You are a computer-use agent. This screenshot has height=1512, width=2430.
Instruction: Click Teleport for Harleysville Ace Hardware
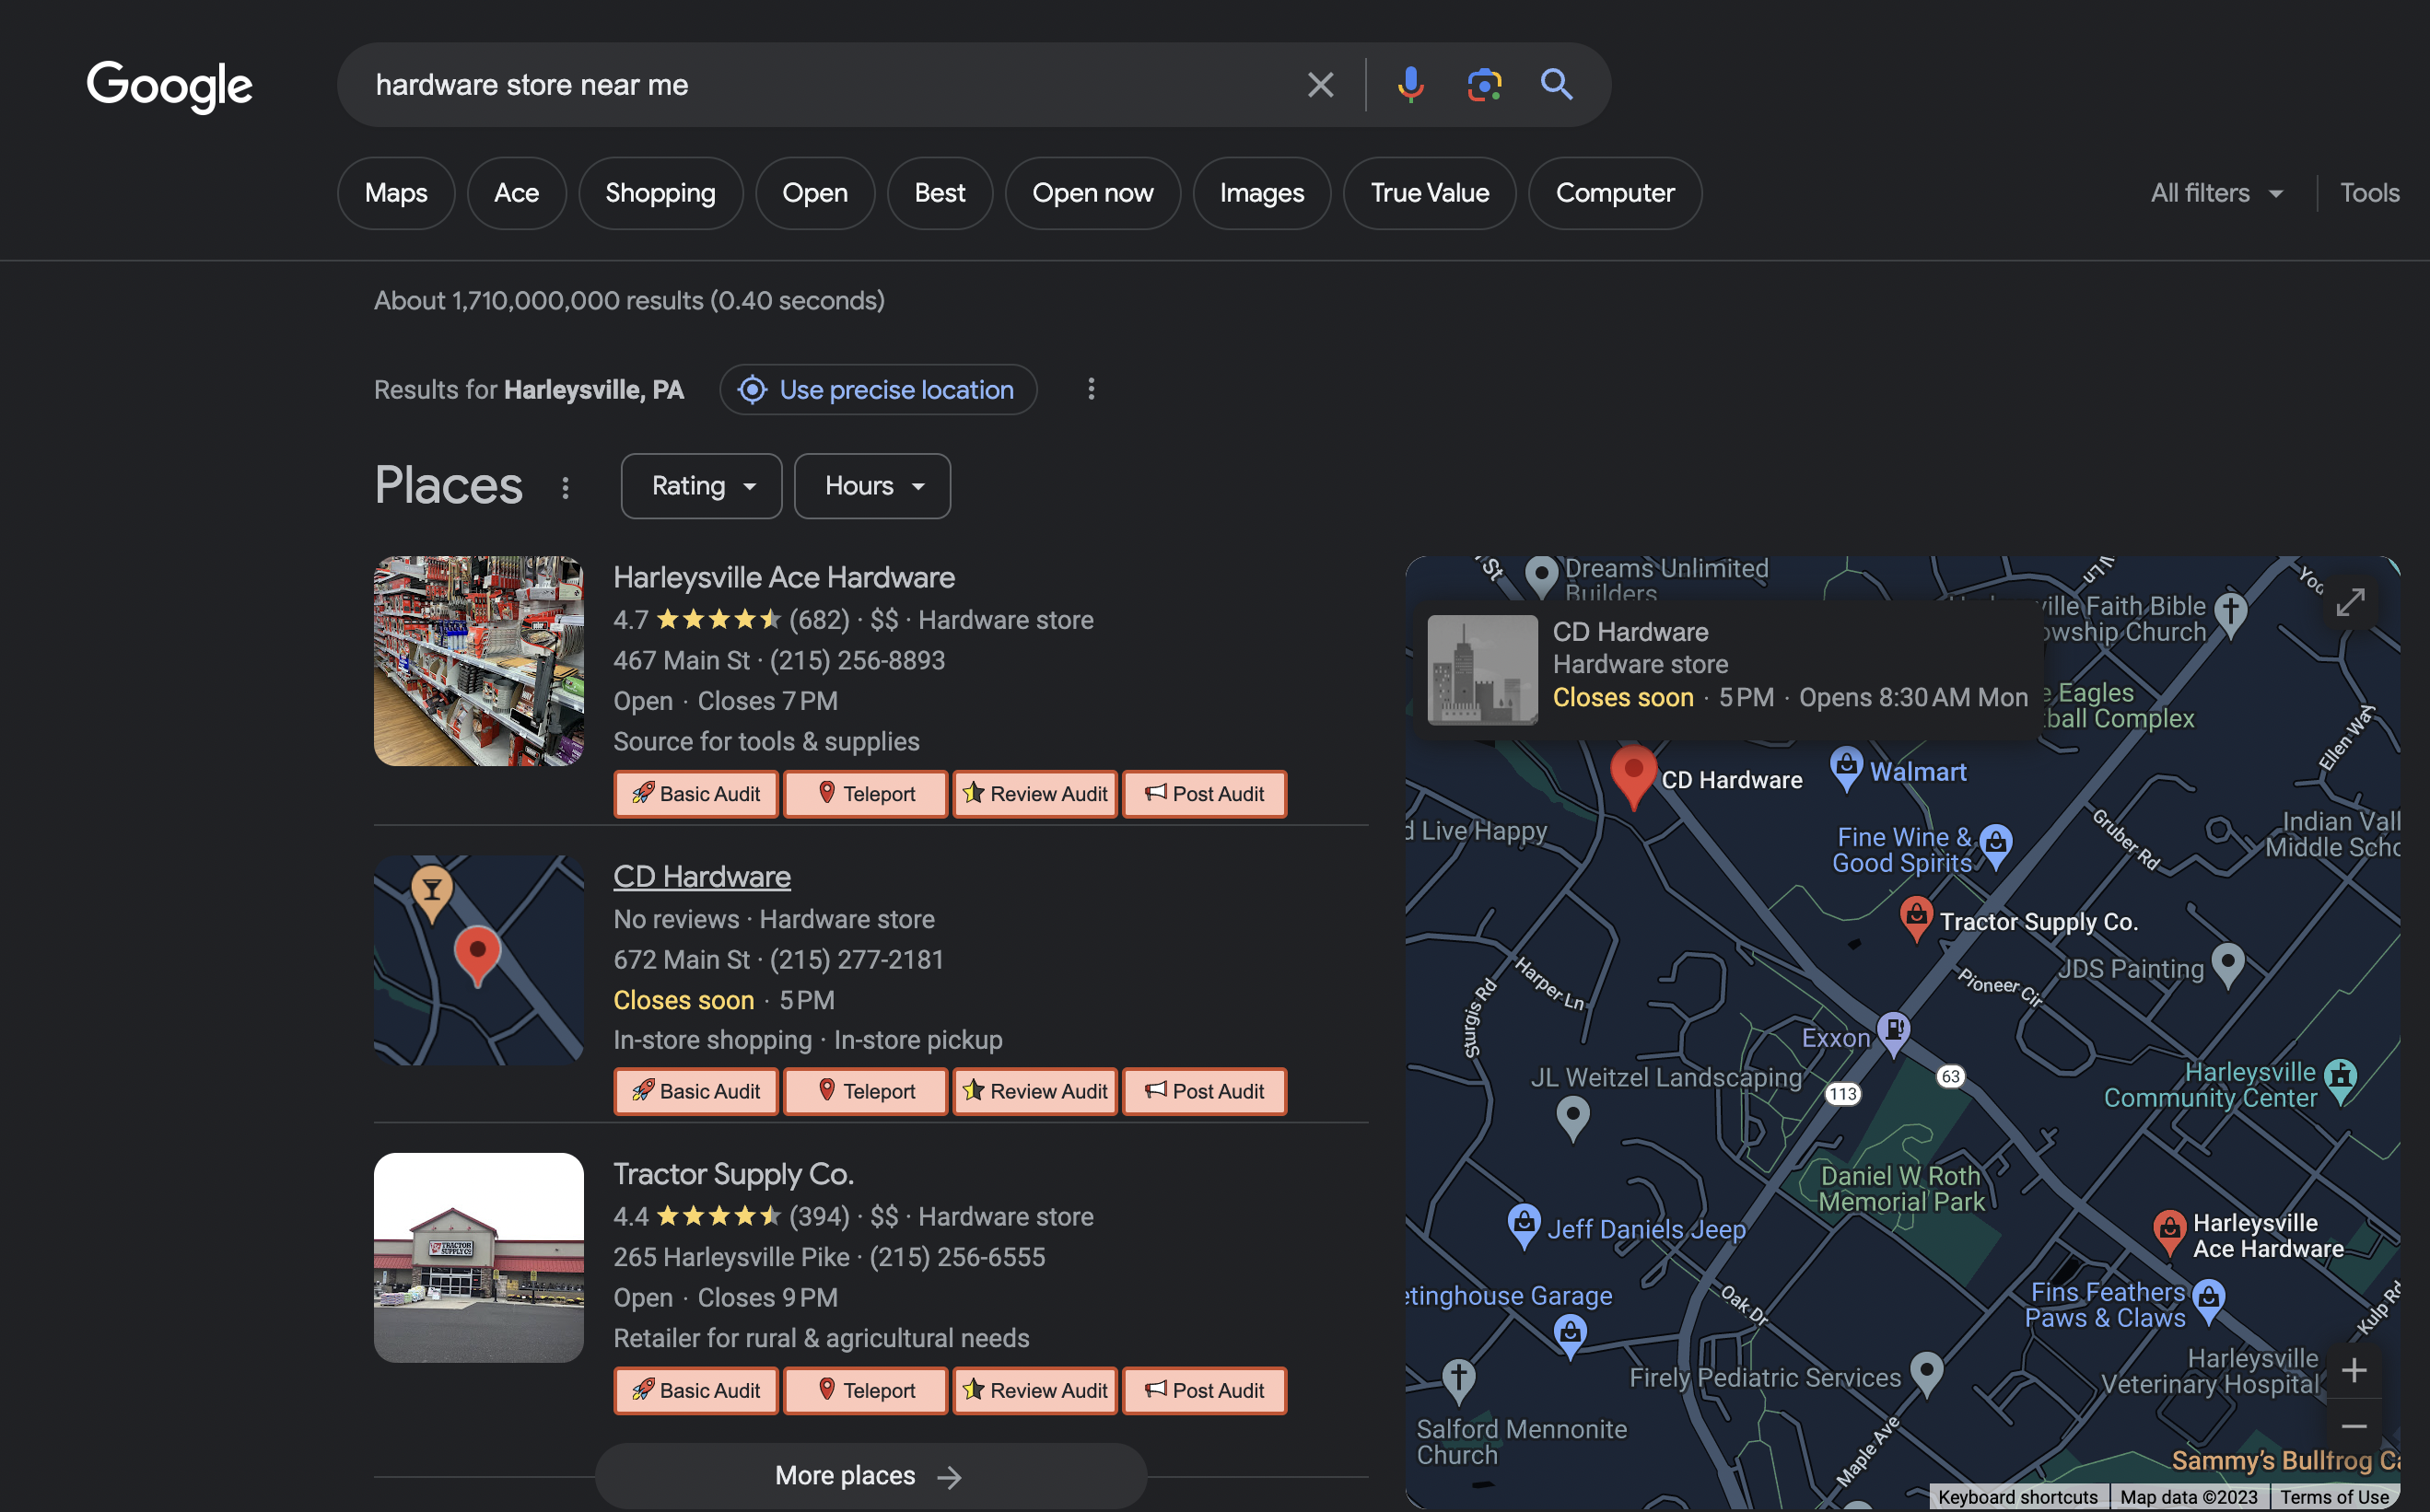(865, 794)
